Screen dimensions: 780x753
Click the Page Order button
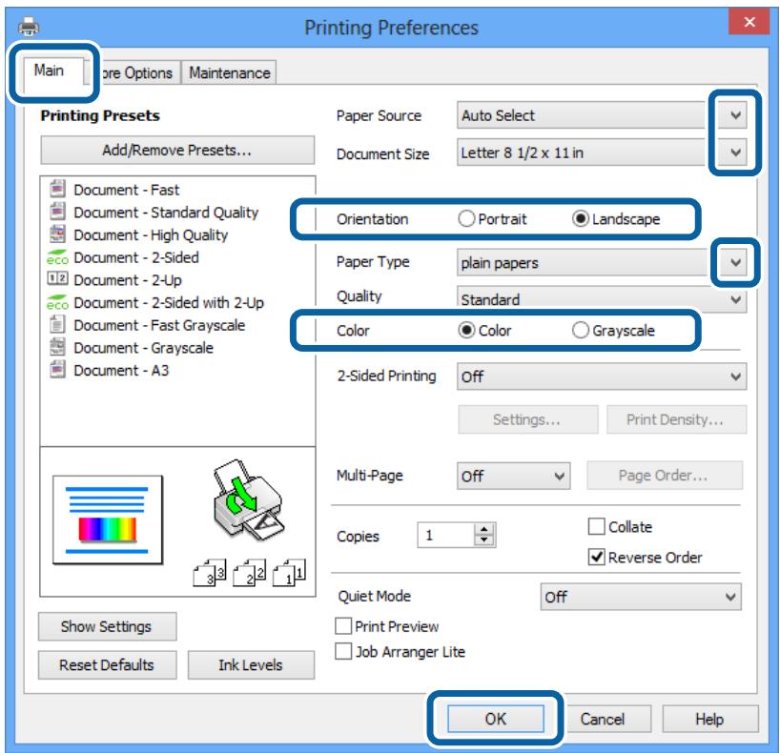664,475
